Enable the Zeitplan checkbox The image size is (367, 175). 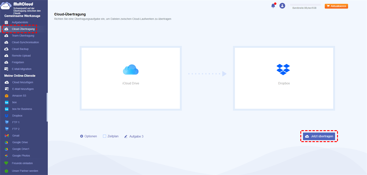tap(104, 136)
